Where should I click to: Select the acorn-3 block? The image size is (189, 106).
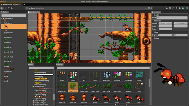point(84,98)
